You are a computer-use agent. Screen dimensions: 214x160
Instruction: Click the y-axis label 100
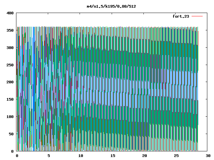(x=10, y=117)
